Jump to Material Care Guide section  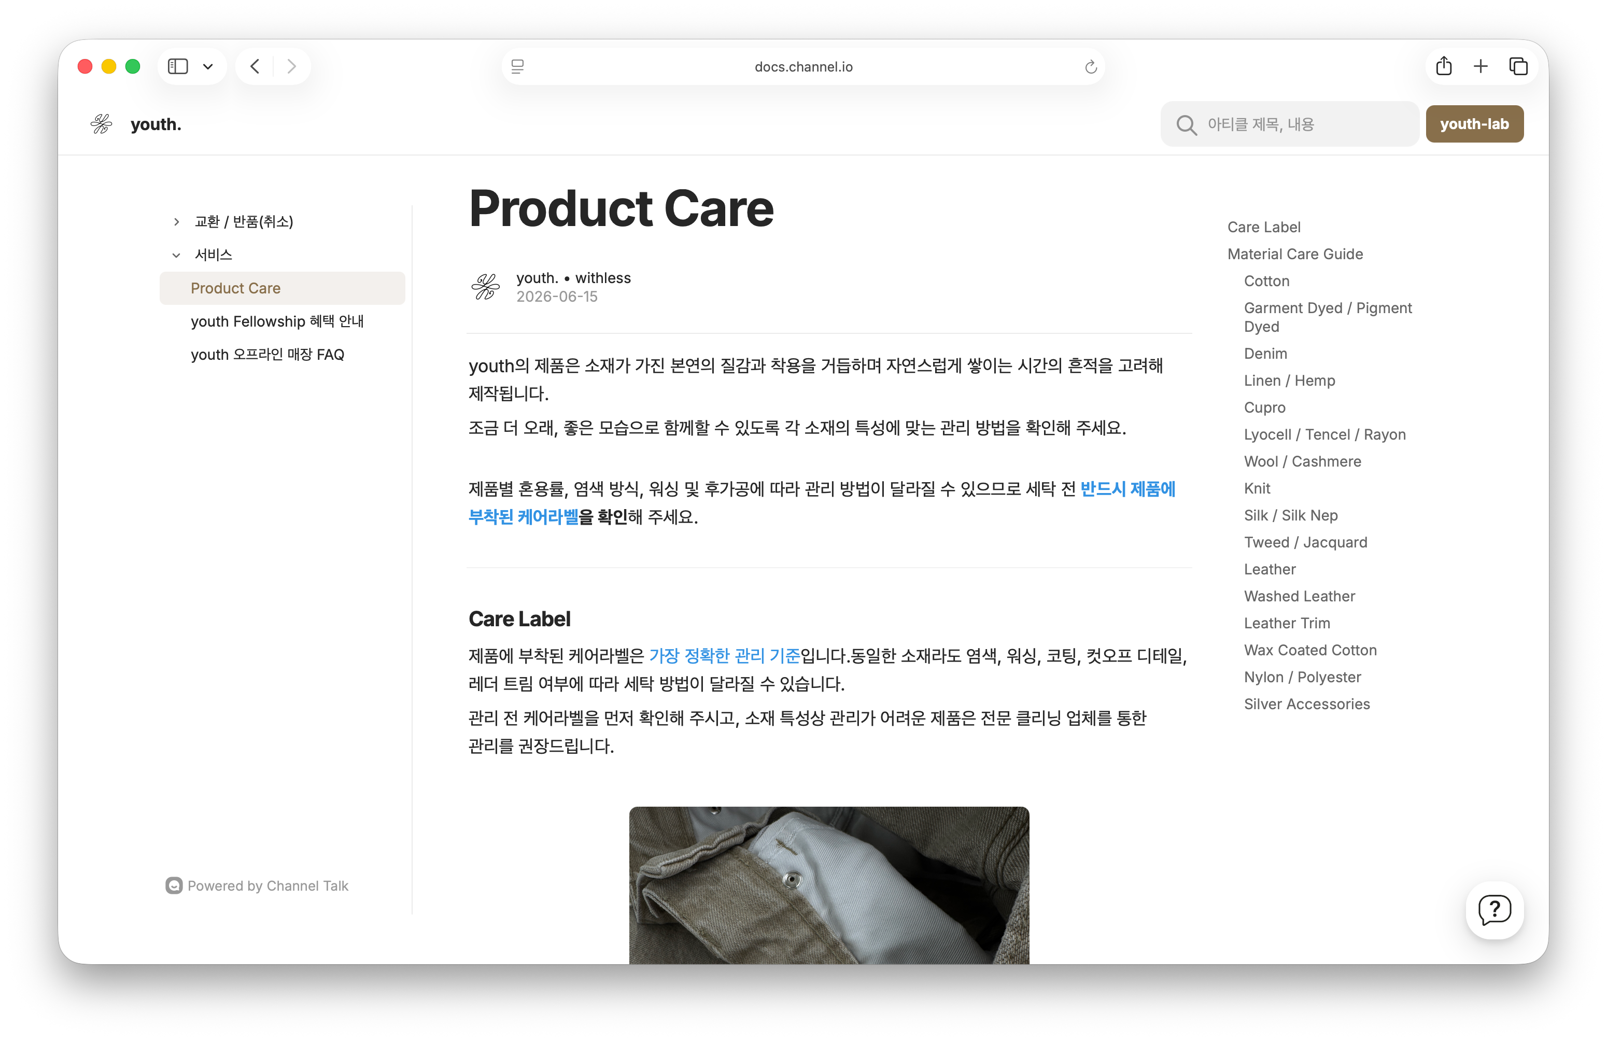pos(1295,254)
